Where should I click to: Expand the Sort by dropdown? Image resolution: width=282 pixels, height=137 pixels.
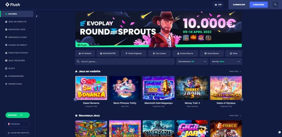(226, 61)
